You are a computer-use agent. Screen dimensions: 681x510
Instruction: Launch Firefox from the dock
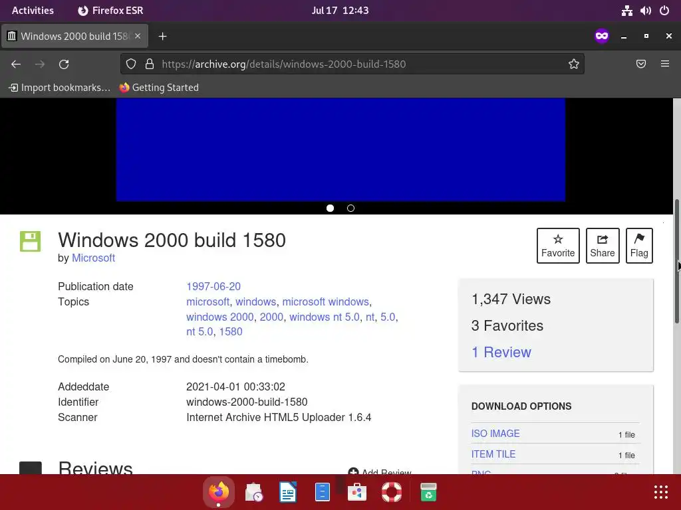[218, 492]
